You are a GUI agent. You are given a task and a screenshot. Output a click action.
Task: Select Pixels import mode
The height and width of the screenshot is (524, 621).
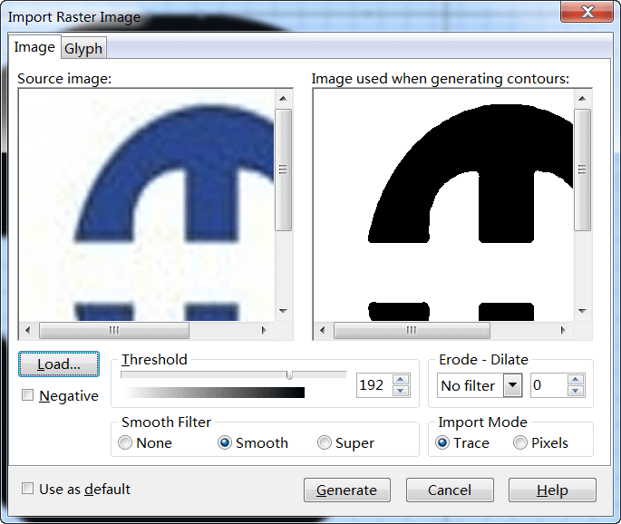pyautogui.click(x=520, y=442)
